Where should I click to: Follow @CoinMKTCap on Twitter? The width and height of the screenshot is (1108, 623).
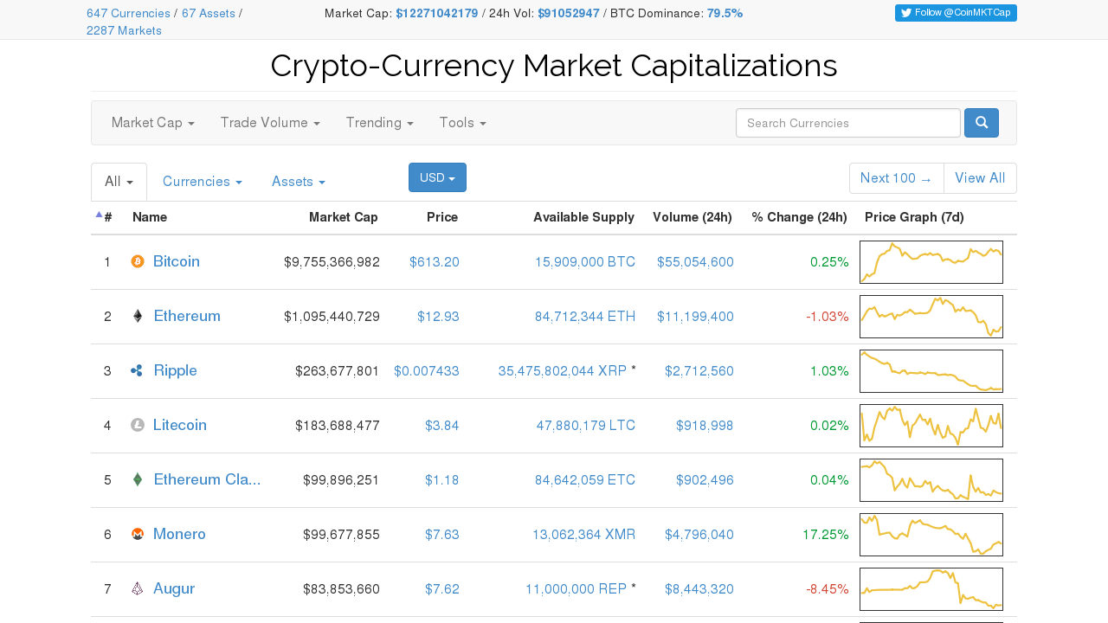coord(956,13)
